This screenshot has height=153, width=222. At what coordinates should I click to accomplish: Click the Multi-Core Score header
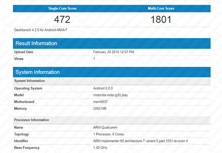click(x=161, y=8)
